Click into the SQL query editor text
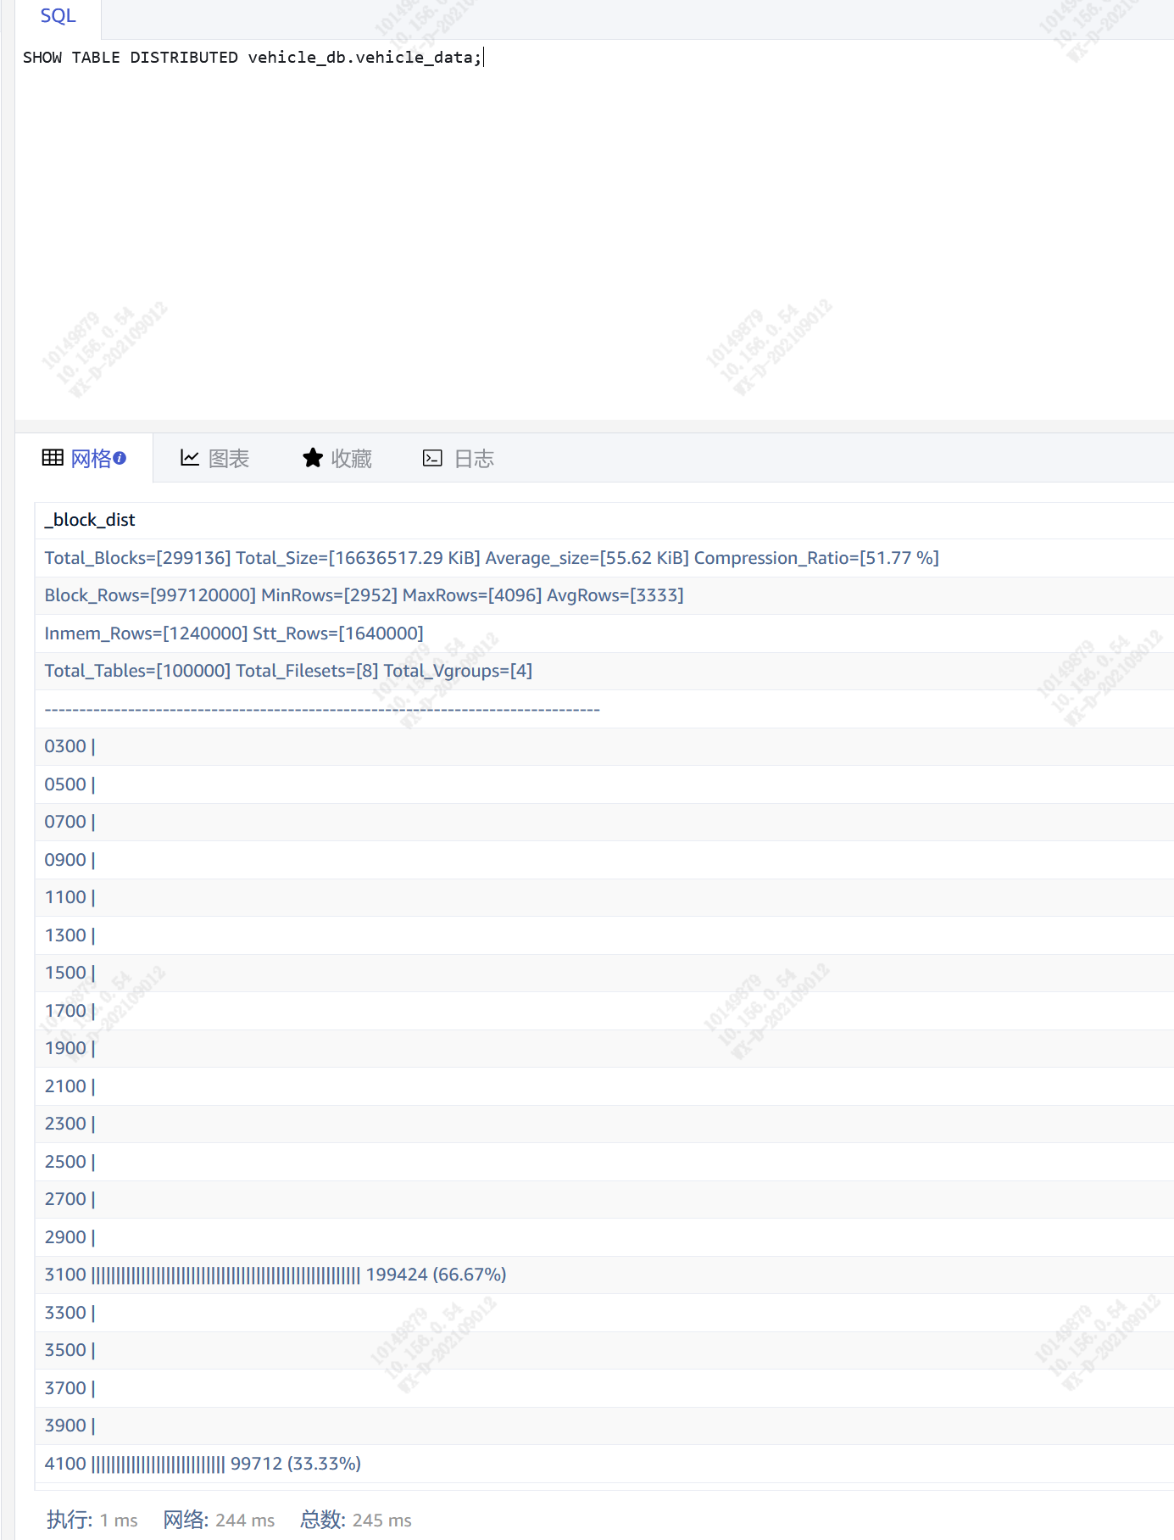 (252, 58)
